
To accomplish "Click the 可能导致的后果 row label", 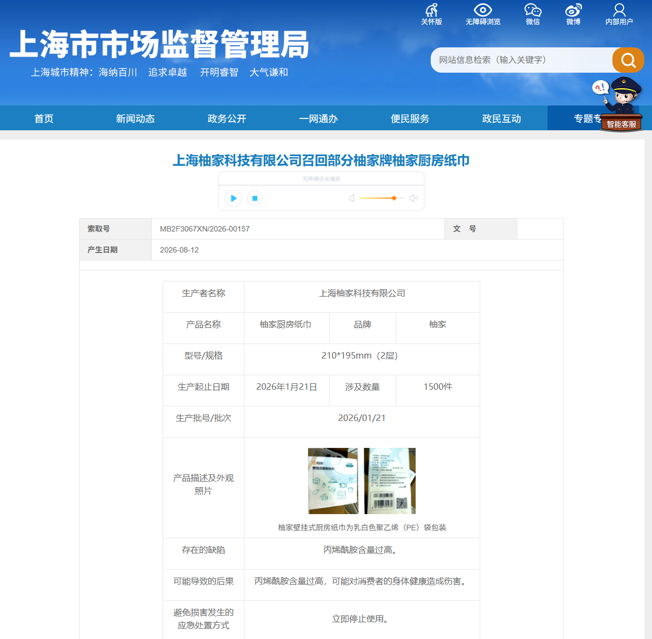I will tap(204, 581).
